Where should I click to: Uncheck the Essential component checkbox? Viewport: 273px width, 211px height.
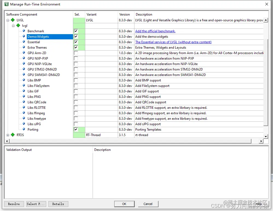point(76,42)
